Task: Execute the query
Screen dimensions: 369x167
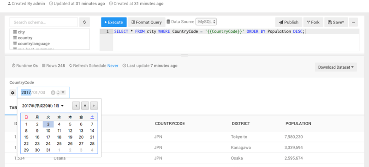Action: 114,22
